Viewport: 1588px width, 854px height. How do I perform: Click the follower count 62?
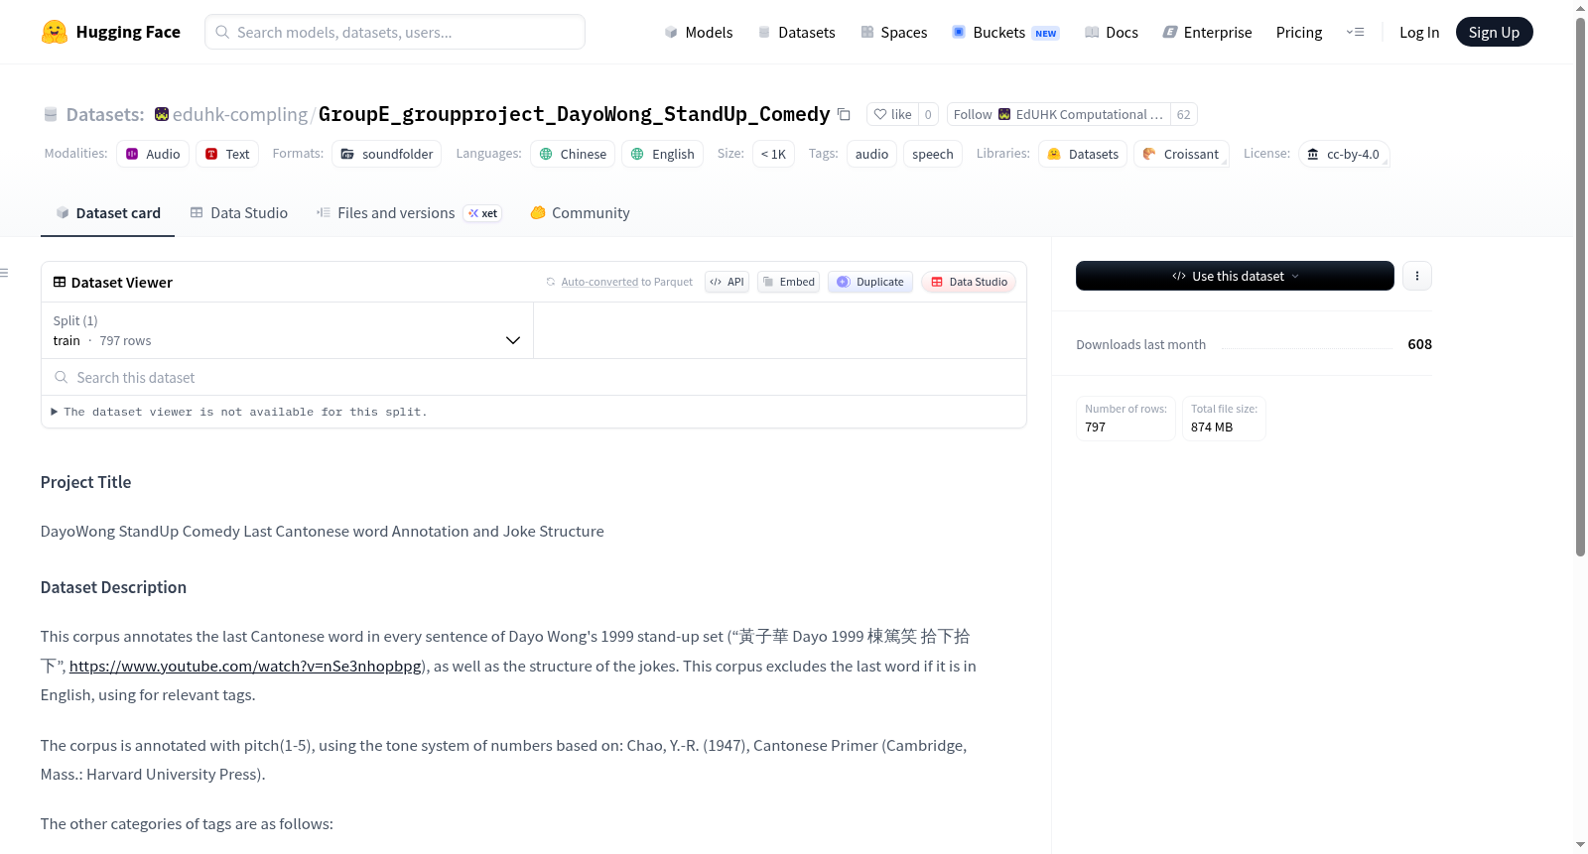(x=1184, y=114)
